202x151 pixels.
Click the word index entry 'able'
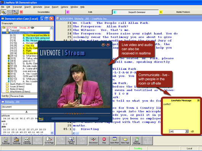pos(3,127)
